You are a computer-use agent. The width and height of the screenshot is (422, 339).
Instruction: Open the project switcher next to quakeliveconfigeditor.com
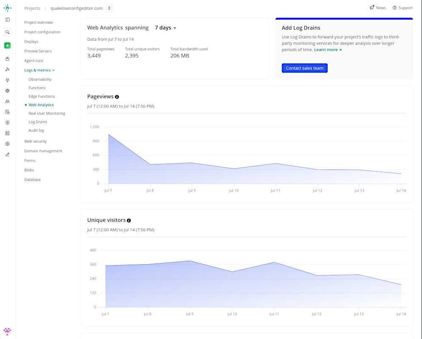click(x=109, y=8)
